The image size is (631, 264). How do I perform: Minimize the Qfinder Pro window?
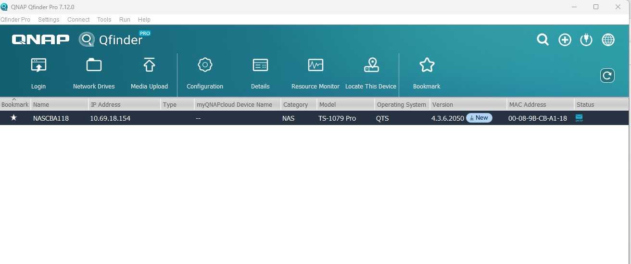coord(574,7)
